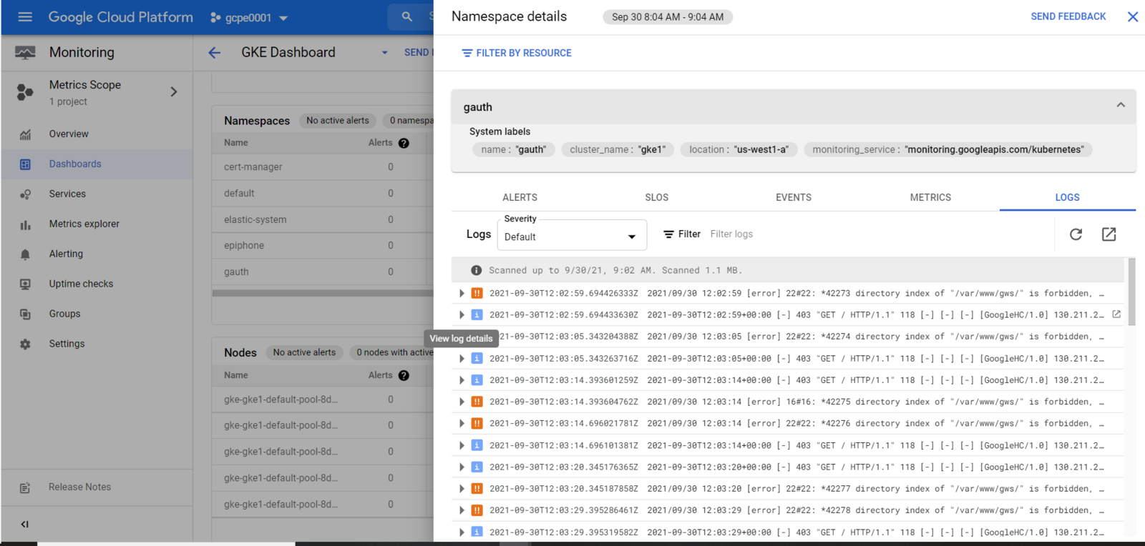Switch to the Metrics tab

tap(930, 197)
